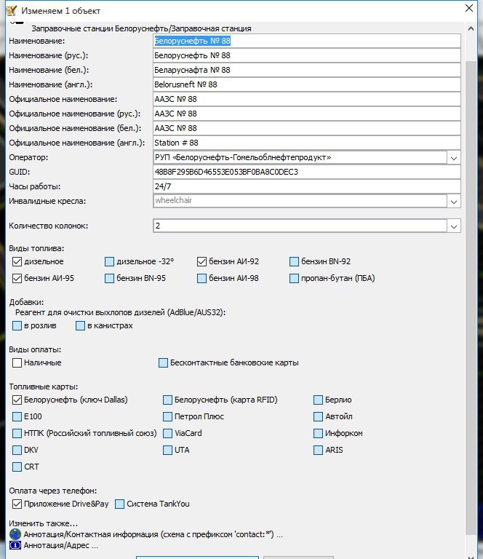Click the wheelchair combo box field
The height and width of the screenshot is (559, 483).
(x=300, y=201)
